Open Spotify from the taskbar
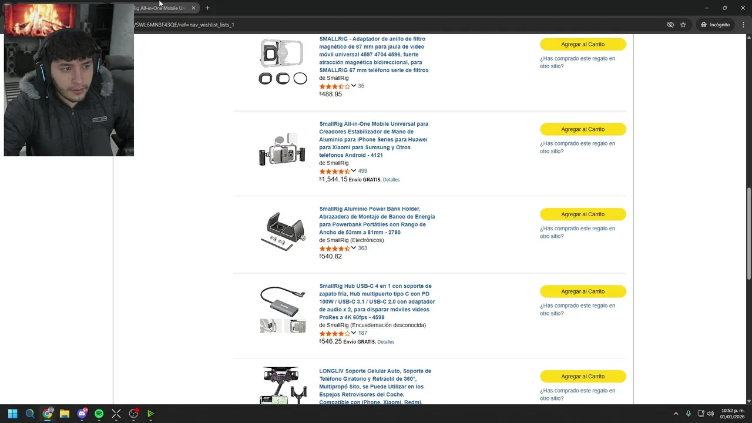Screen dimensions: 752x423 (99, 414)
